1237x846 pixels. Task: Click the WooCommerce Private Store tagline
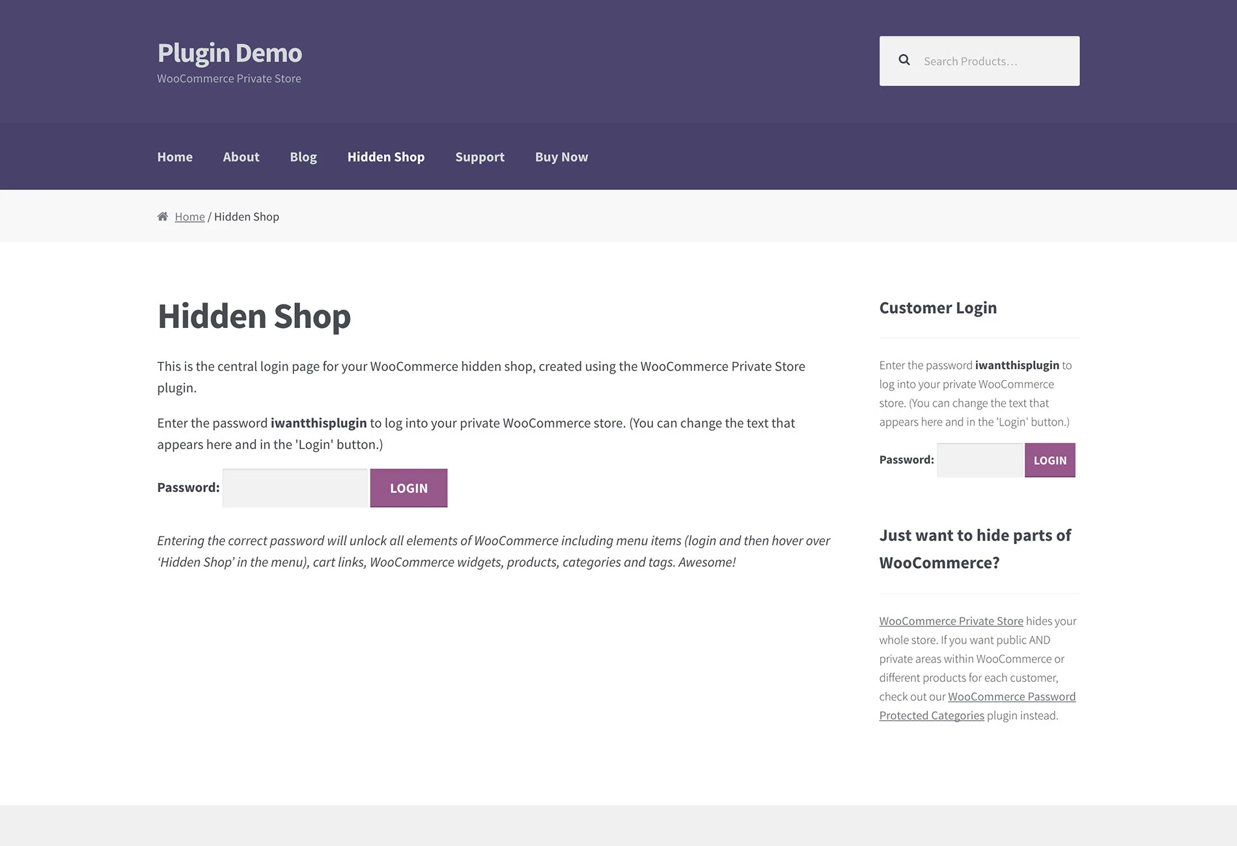[229, 78]
